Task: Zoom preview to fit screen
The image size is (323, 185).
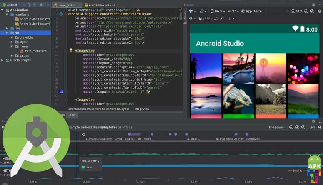Action: pos(312,11)
